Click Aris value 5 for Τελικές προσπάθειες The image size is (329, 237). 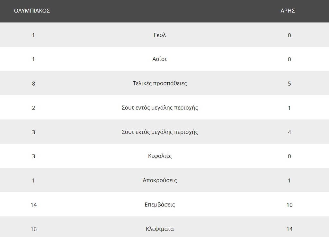(x=289, y=84)
